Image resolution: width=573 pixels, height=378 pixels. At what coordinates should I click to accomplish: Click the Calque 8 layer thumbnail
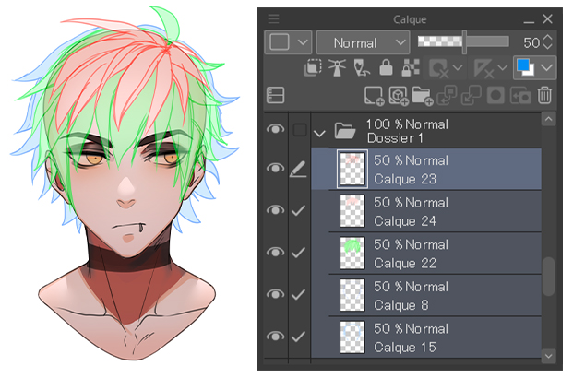352,295
